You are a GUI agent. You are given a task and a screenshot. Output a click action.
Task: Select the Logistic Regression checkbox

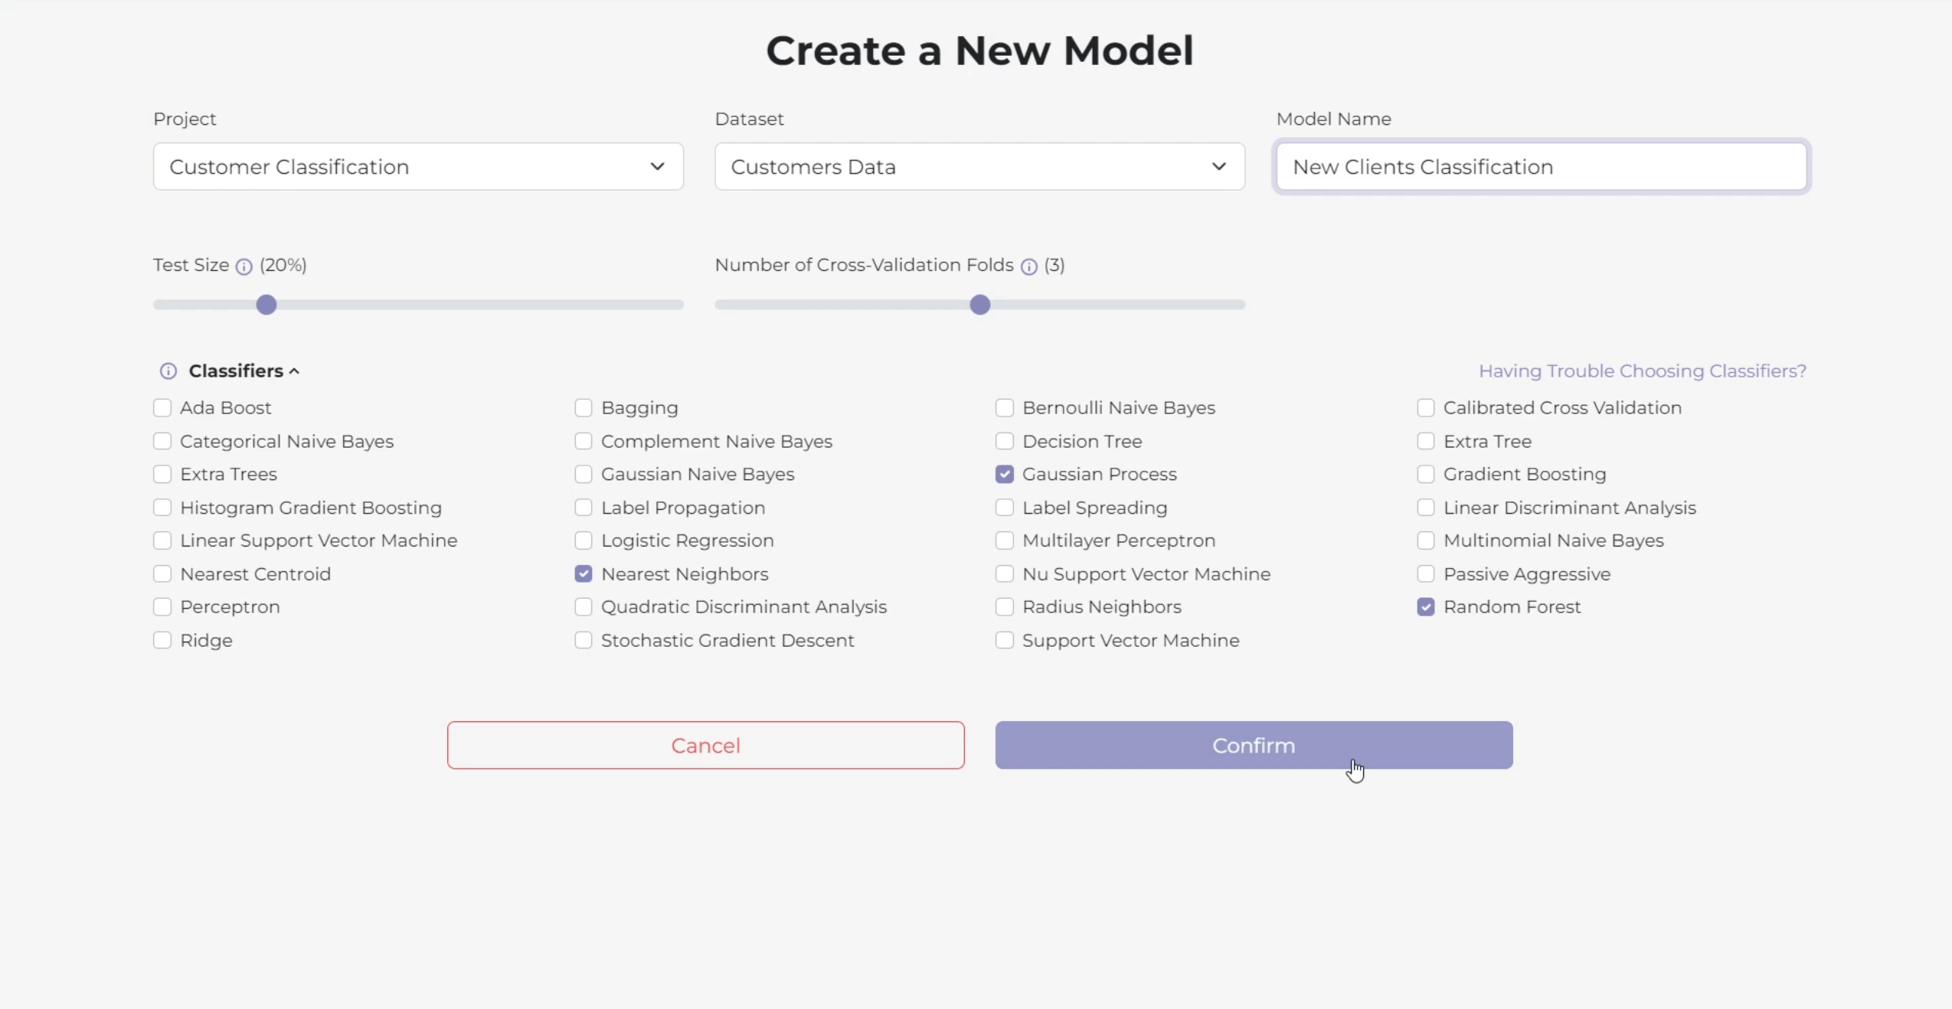[x=583, y=540]
